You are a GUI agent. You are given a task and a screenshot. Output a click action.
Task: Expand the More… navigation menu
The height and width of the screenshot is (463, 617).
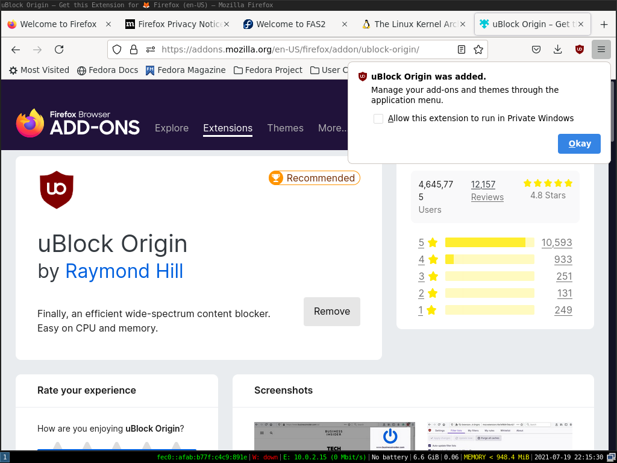(x=332, y=128)
